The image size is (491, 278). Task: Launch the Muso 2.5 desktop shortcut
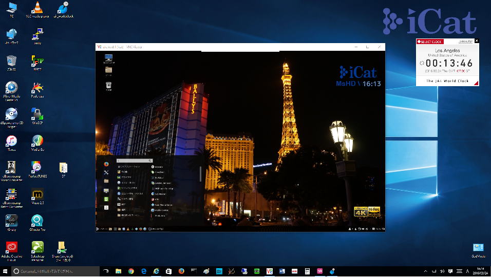37,196
